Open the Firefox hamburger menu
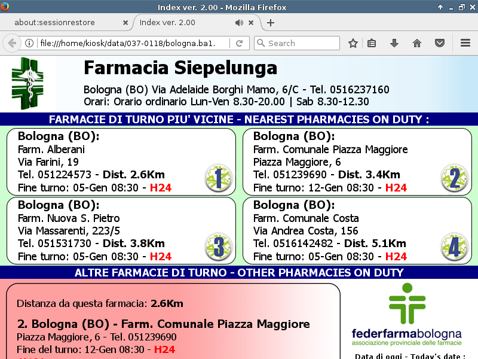Viewport: 478px width, 359px height. 465,43
